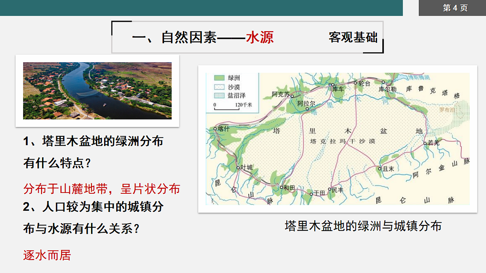The height and width of the screenshot is (273, 486).
Task: Select the line '有什么特点?'
Action: [57, 163]
